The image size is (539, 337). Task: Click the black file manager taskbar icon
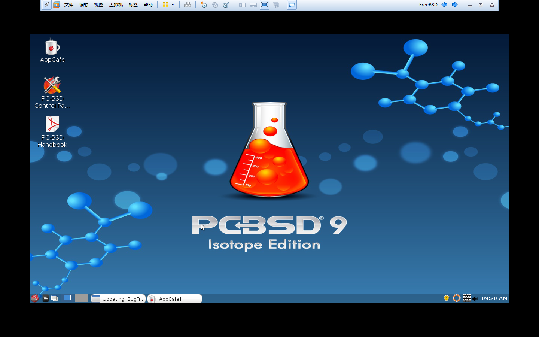(45, 298)
